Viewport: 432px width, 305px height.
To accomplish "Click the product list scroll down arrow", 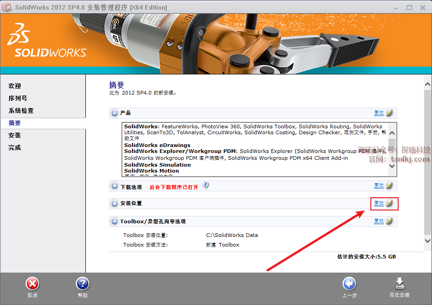I will point(392,166).
